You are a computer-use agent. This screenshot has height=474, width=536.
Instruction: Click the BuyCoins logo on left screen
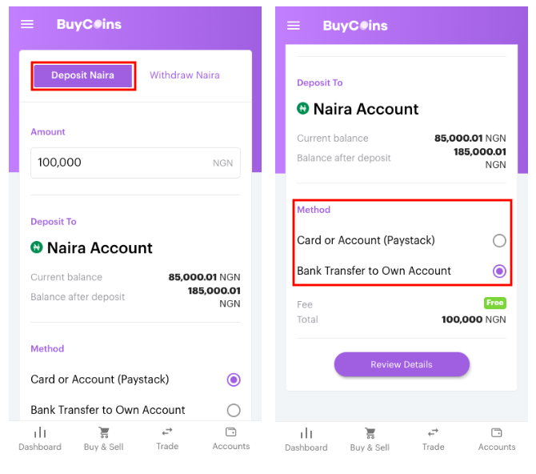point(90,24)
